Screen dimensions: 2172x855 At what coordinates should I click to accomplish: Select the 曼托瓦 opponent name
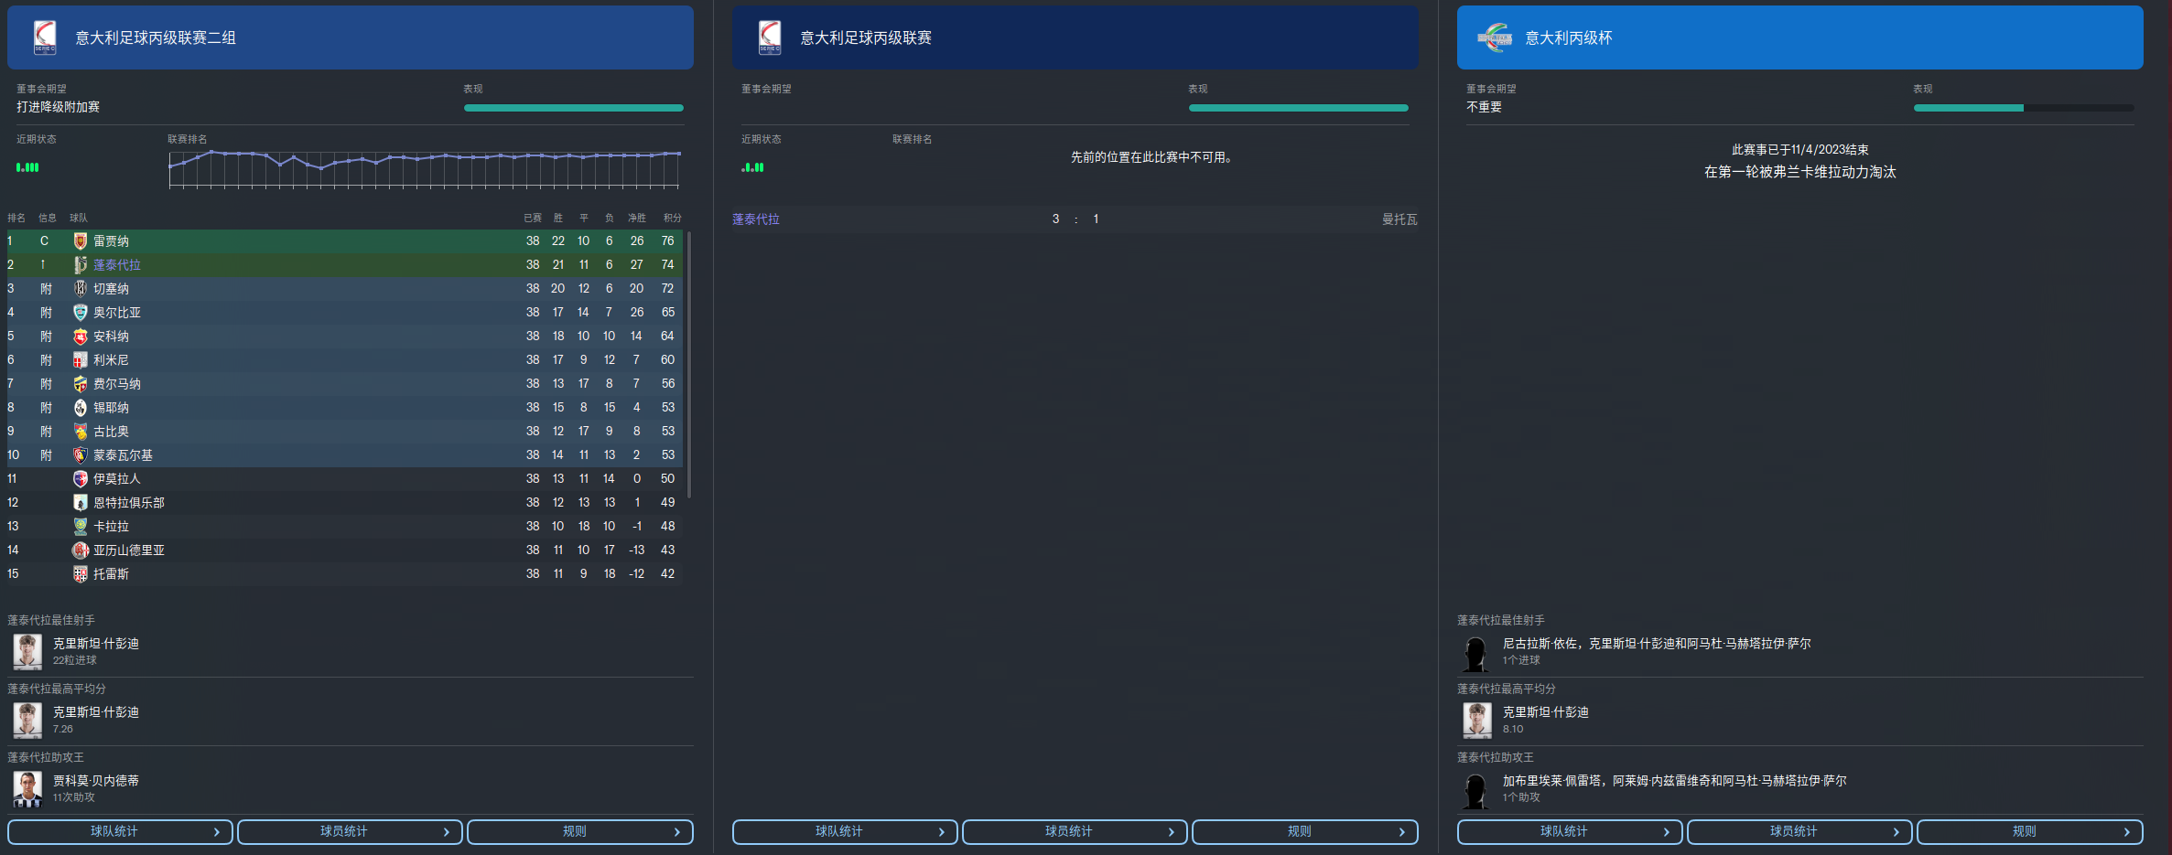click(x=1399, y=219)
